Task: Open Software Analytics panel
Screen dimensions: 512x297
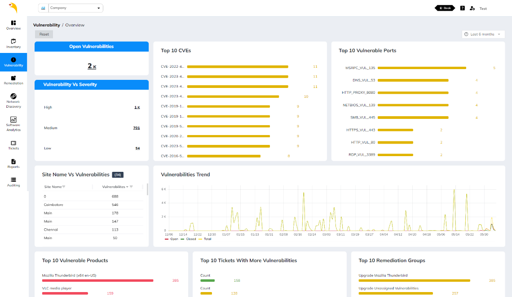Action: coord(13,122)
